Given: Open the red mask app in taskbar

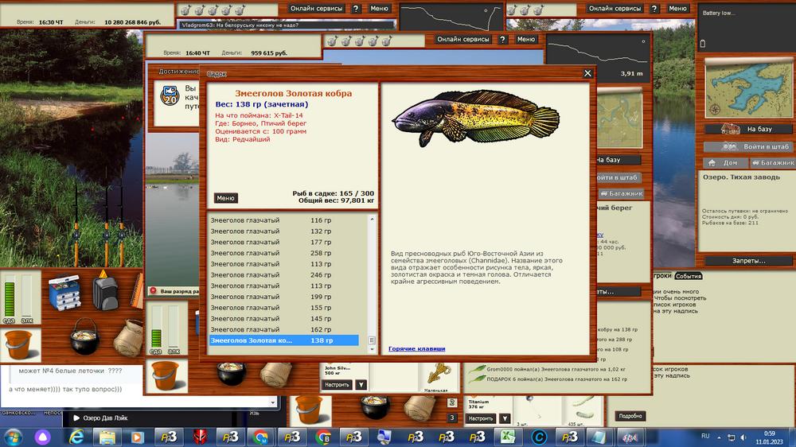Looking at the screenshot, I should coord(200,437).
